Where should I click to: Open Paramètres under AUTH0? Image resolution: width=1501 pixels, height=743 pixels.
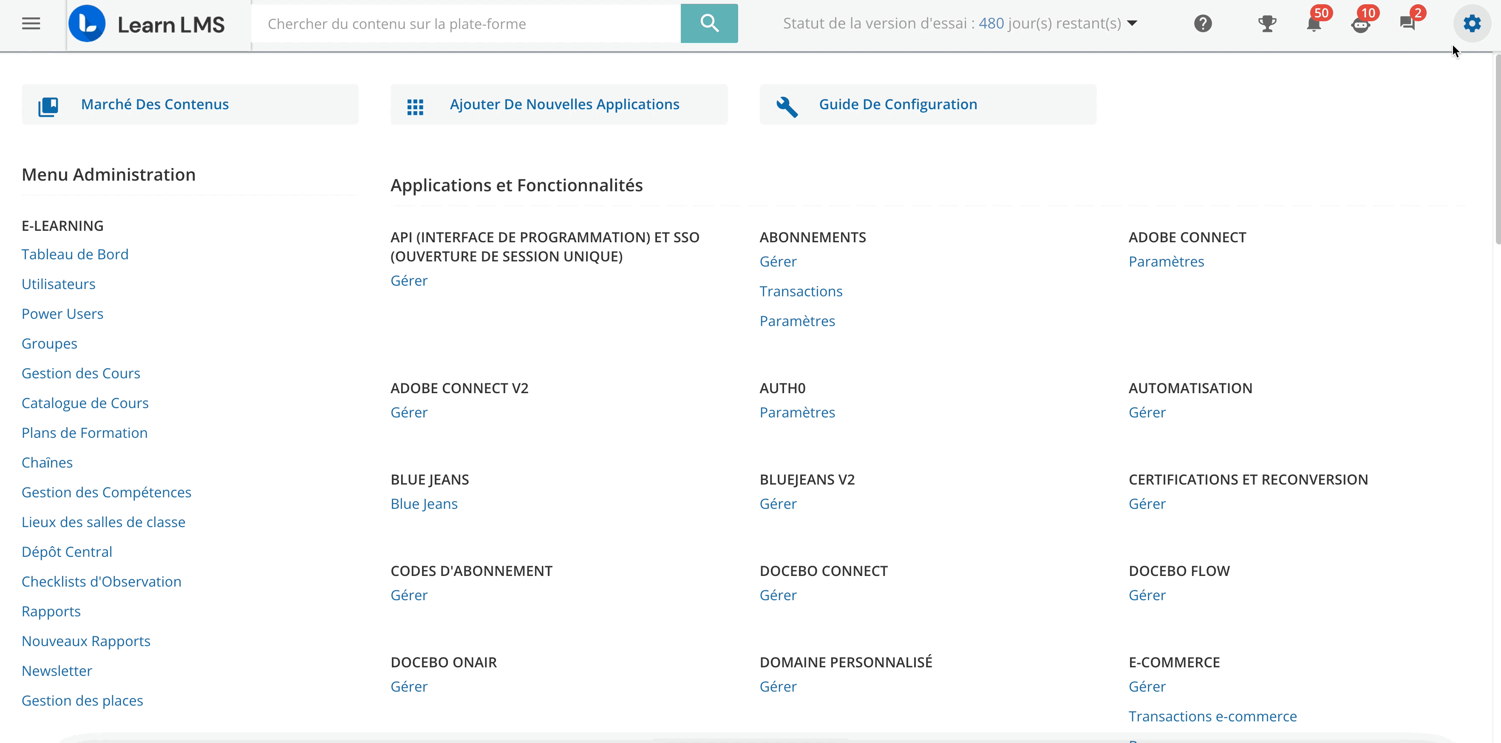coord(797,412)
